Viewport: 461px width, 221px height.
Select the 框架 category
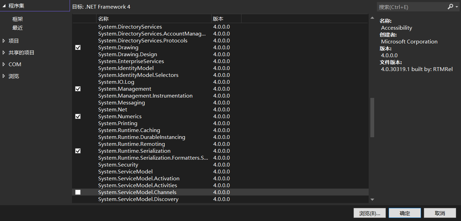pos(18,19)
